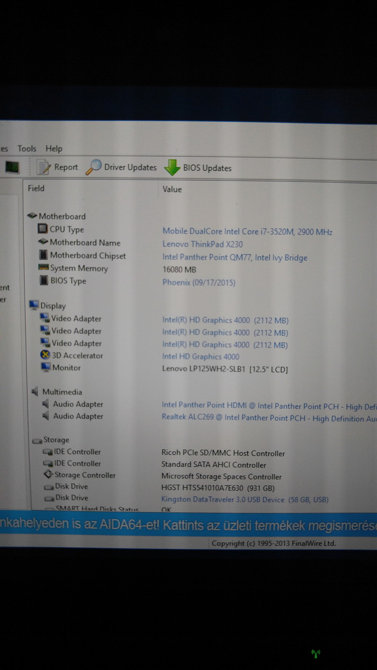This screenshot has height=670, width=377.
Task: Click the AIDA64 blue advertisement banner
Action: (x=188, y=525)
